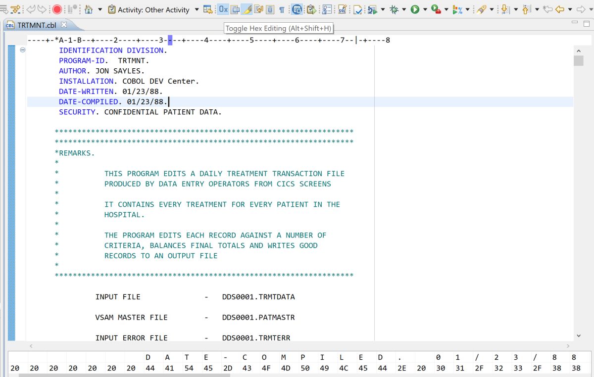This screenshot has width=594, height=377.
Task: Click the clipboard with arrow icon
Action: click(311, 9)
